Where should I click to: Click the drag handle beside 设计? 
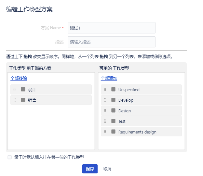(x=14, y=90)
